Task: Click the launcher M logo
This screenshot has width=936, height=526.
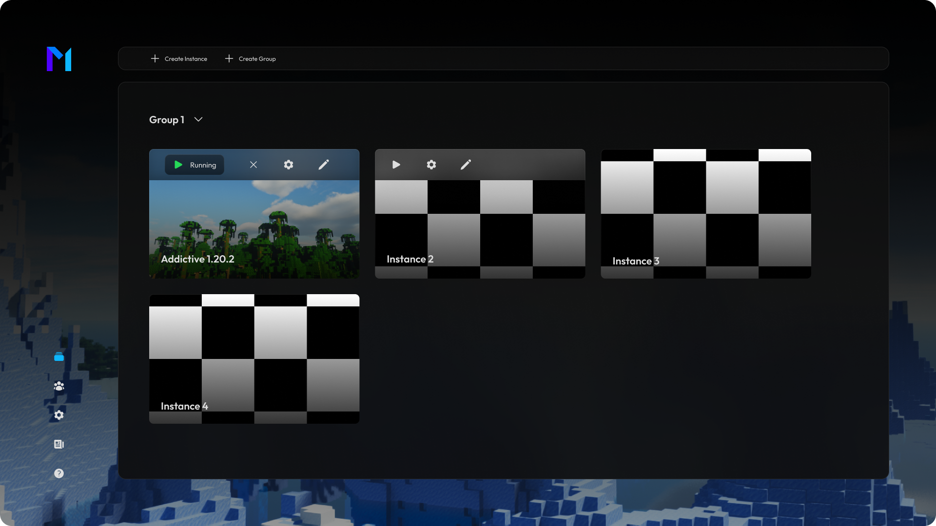Action: [59, 59]
